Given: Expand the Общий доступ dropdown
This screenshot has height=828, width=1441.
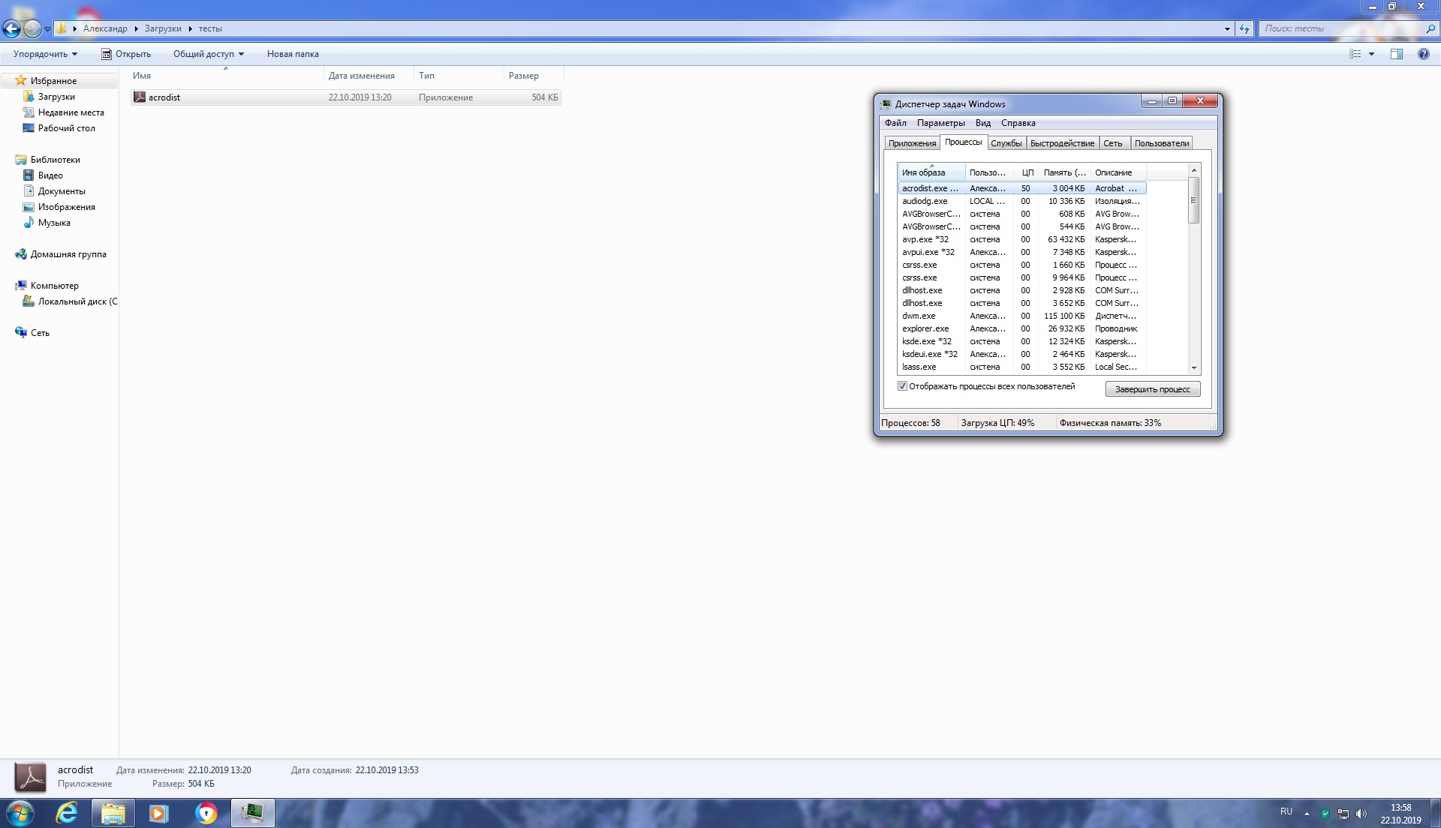Looking at the screenshot, I should coord(209,54).
